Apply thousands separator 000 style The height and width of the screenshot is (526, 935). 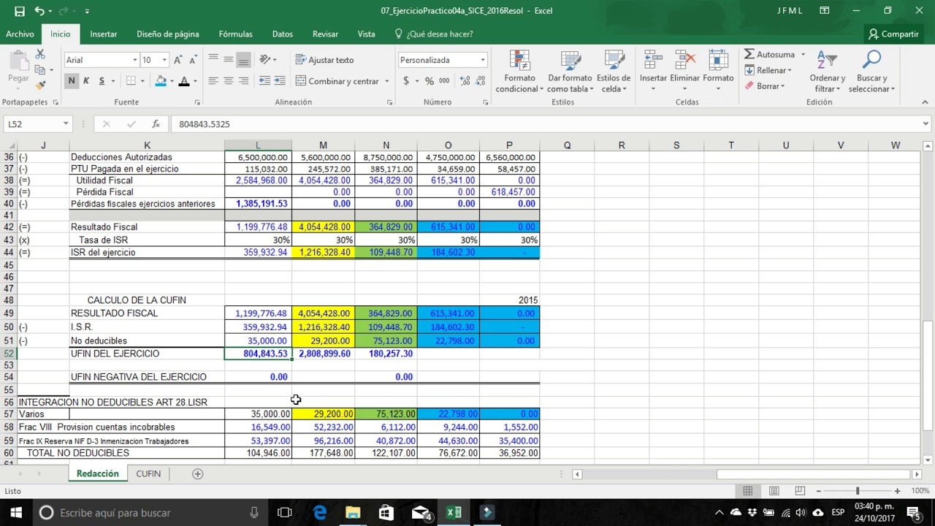pos(444,81)
